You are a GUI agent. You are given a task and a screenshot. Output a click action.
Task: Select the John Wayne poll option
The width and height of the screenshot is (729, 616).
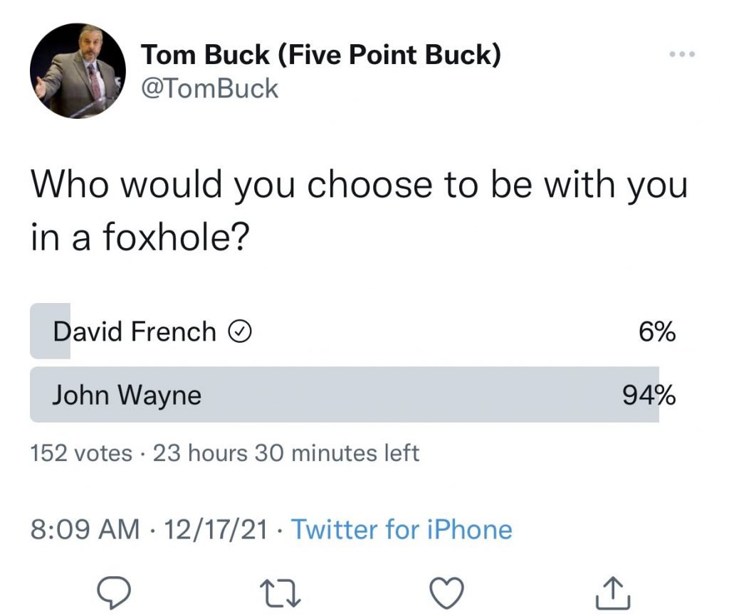coord(353,394)
